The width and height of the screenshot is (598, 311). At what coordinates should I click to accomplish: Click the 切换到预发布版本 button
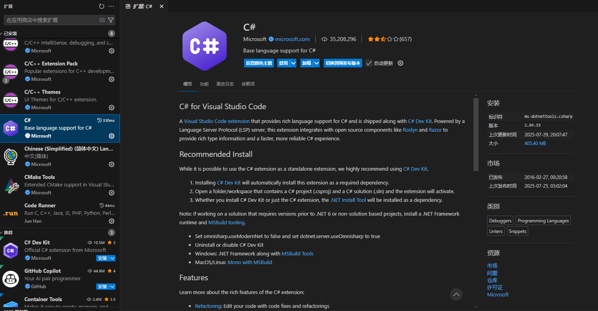click(x=343, y=63)
